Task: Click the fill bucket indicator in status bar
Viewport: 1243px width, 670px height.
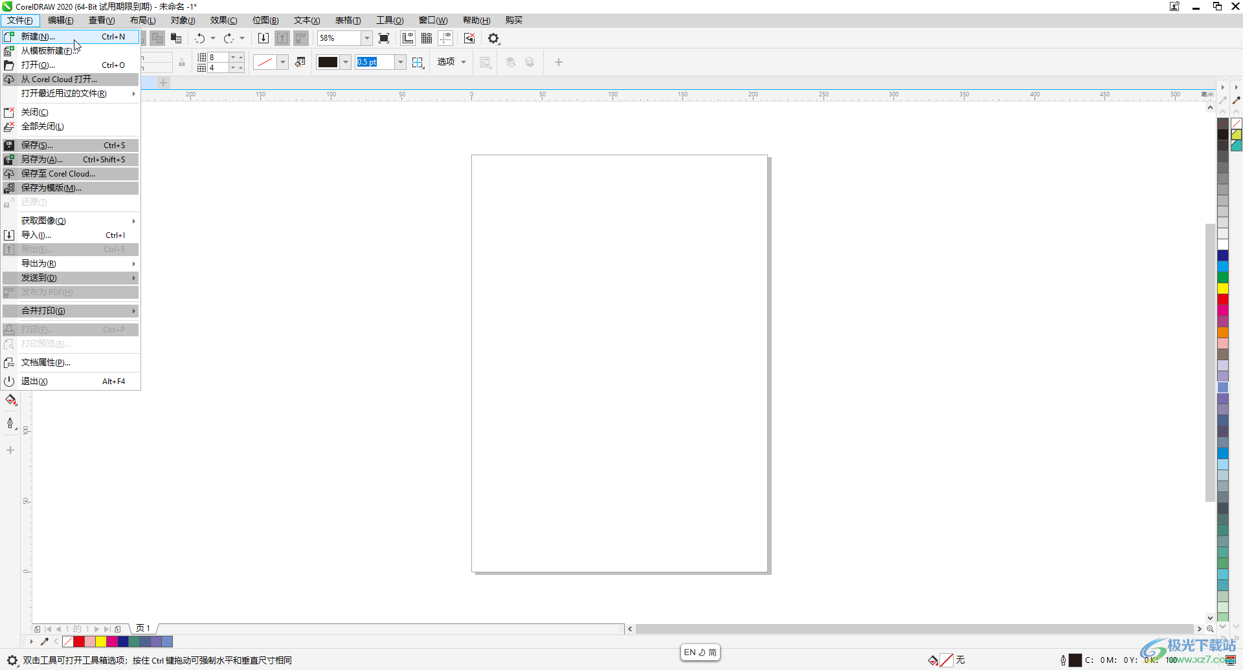Action: click(933, 660)
